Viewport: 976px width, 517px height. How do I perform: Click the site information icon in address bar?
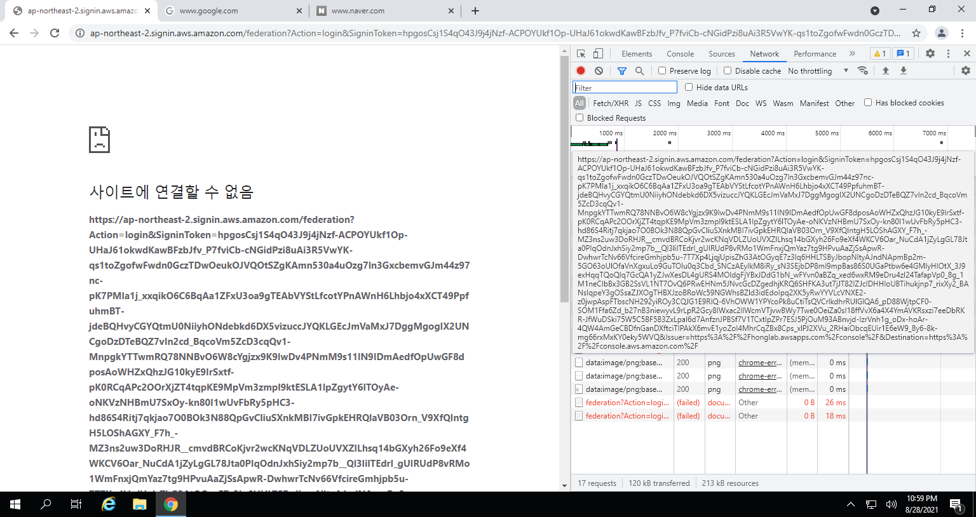tap(80, 33)
